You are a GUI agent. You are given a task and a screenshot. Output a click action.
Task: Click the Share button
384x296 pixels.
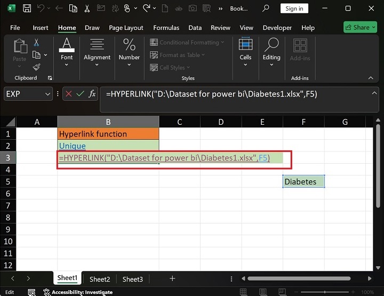(x=360, y=27)
